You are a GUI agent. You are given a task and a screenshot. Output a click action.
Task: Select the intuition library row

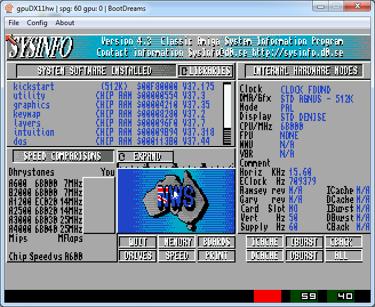click(114, 132)
